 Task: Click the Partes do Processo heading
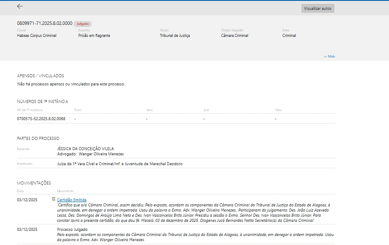[38, 138]
